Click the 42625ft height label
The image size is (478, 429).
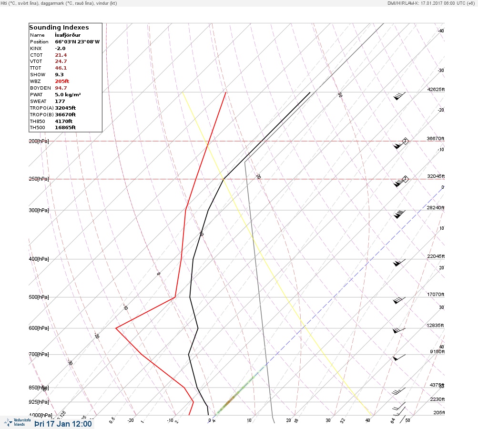[436, 89]
